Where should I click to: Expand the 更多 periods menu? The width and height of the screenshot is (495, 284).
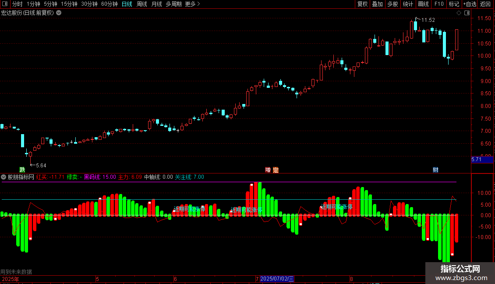192,4
